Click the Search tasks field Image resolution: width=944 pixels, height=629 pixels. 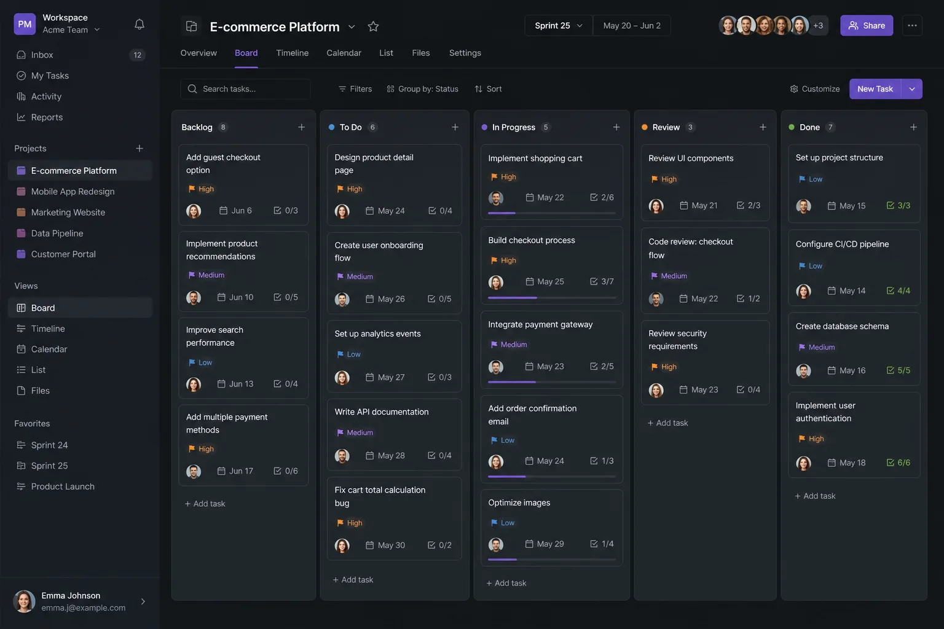tap(245, 89)
